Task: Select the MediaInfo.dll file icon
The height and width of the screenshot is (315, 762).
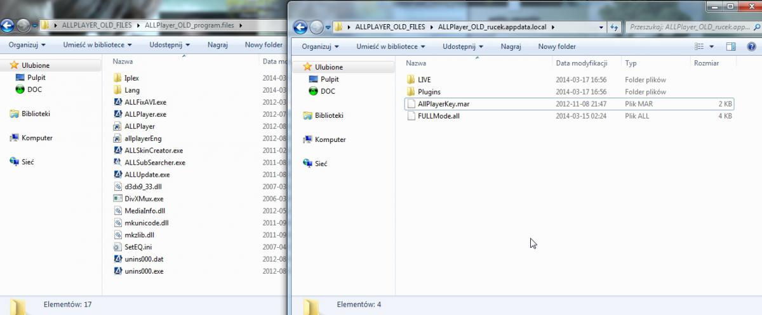Action: 117,210
